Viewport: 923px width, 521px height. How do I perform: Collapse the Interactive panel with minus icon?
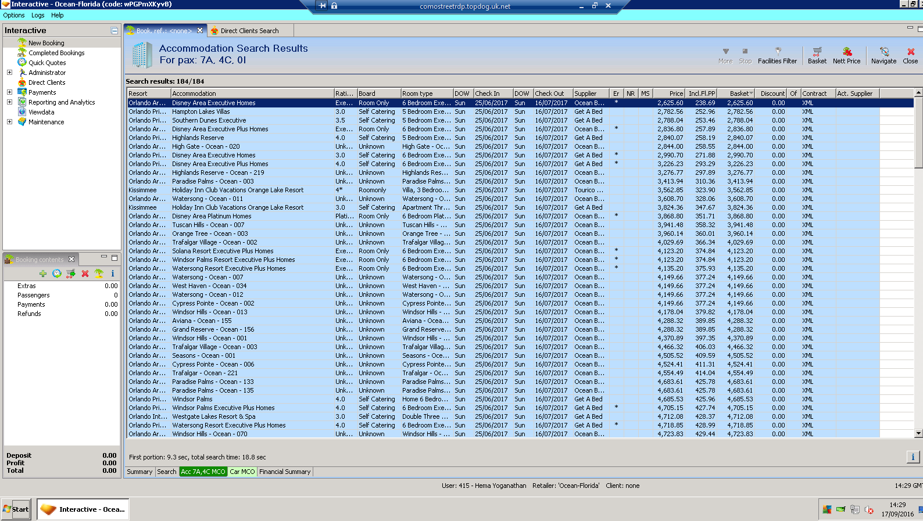pyautogui.click(x=115, y=31)
